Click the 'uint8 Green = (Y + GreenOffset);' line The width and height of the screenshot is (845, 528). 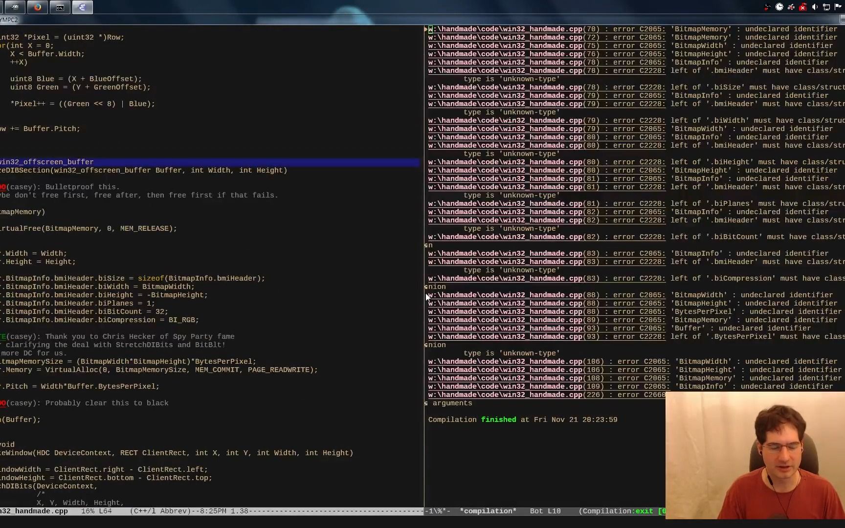80,88
